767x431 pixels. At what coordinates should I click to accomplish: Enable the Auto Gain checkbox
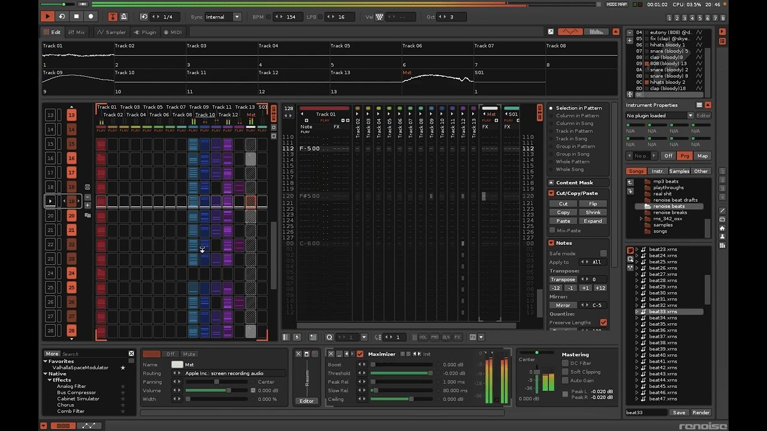(564, 380)
